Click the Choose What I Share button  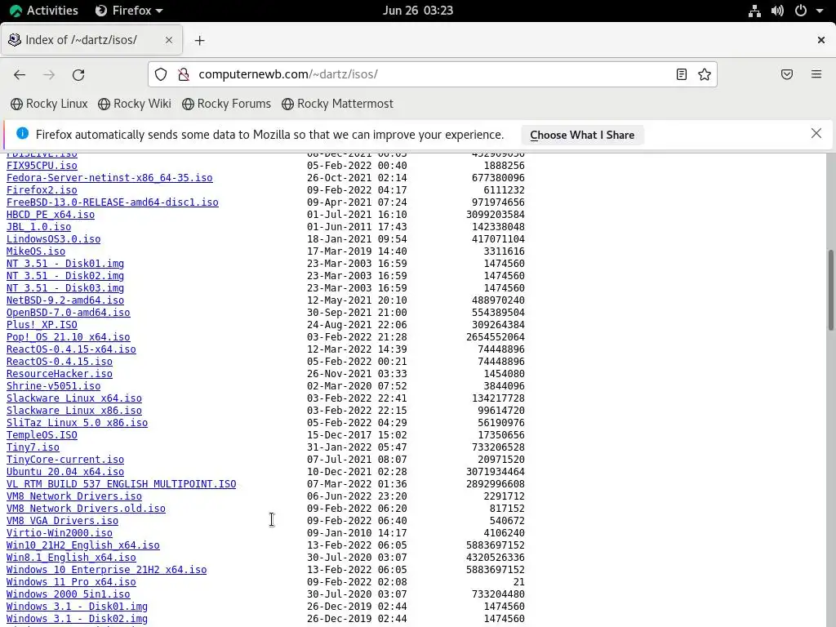[x=582, y=135]
